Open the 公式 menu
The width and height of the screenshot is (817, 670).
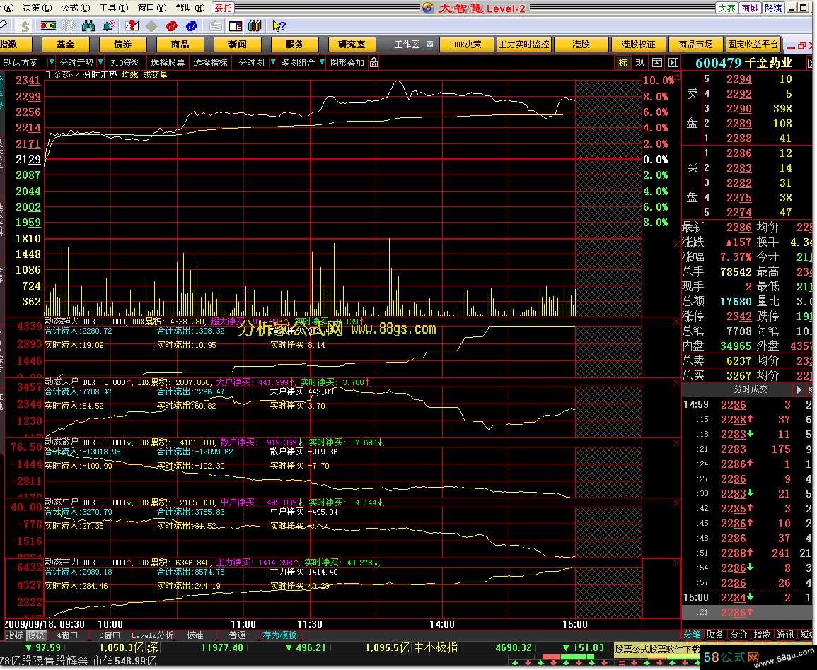(x=76, y=8)
